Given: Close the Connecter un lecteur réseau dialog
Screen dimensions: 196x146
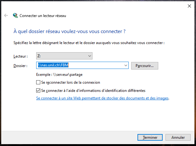Looking at the screenshot, I should pyautogui.click(x=189, y=6).
